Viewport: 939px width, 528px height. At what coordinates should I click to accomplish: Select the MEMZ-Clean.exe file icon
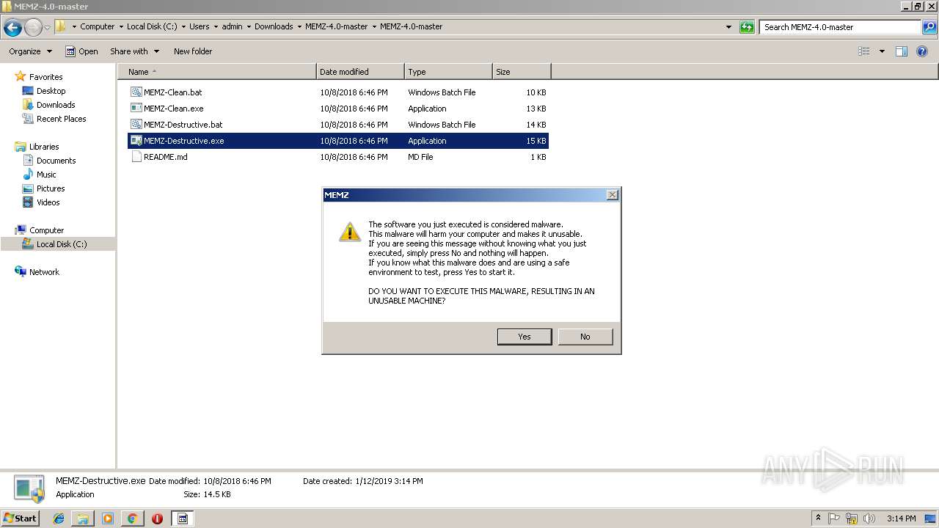pyautogui.click(x=136, y=109)
